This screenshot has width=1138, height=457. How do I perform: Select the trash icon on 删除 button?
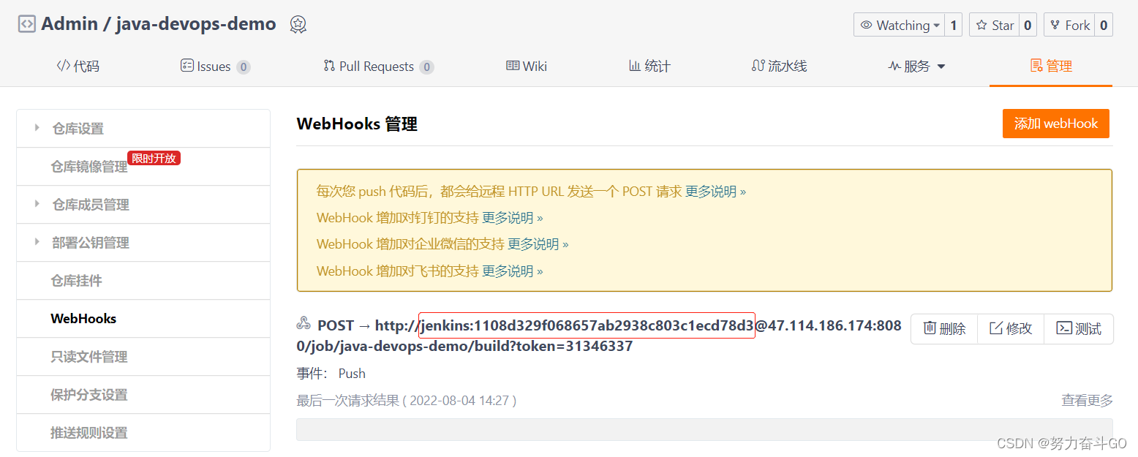[x=930, y=329]
